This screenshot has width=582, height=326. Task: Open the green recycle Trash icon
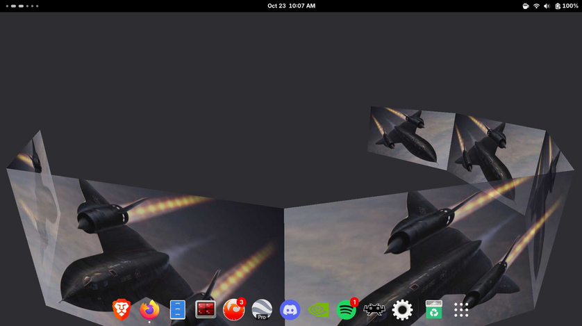point(433,309)
